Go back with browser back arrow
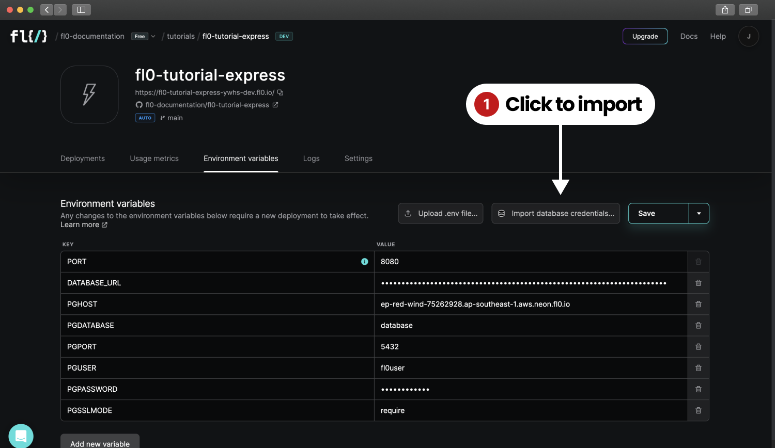Screen dimensions: 775x448 tap(47, 9)
